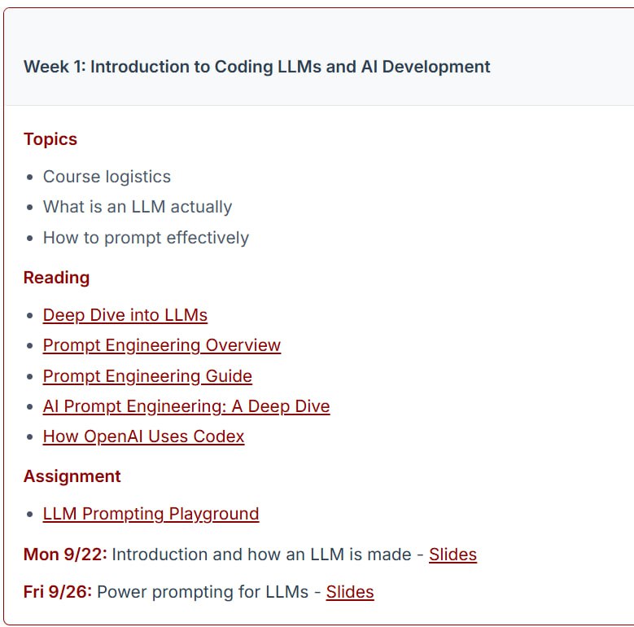This screenshot has width=634, height=627.
Task: Click the Reading heading
Action: 56,278
